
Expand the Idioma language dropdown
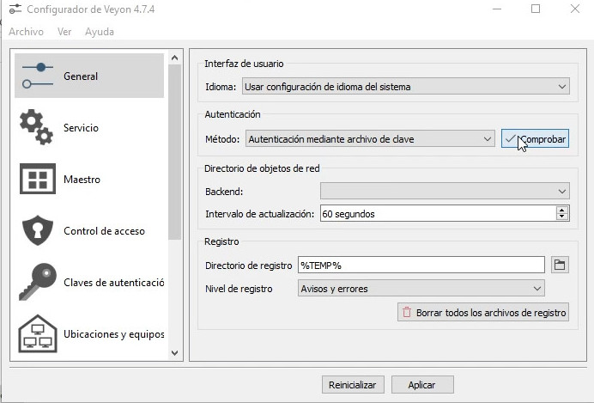coord(405,86)
